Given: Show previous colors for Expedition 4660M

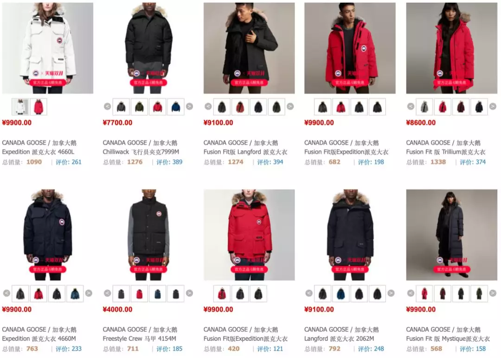Looking at the screenshot, I should (6, 293).
